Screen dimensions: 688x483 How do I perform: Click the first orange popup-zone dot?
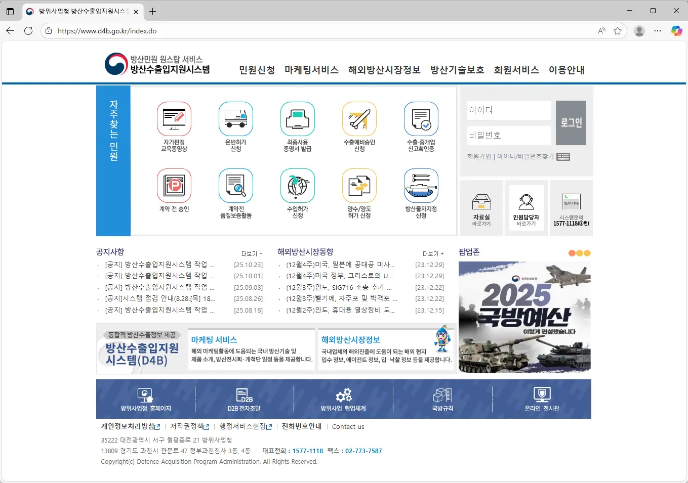point(572,253)
